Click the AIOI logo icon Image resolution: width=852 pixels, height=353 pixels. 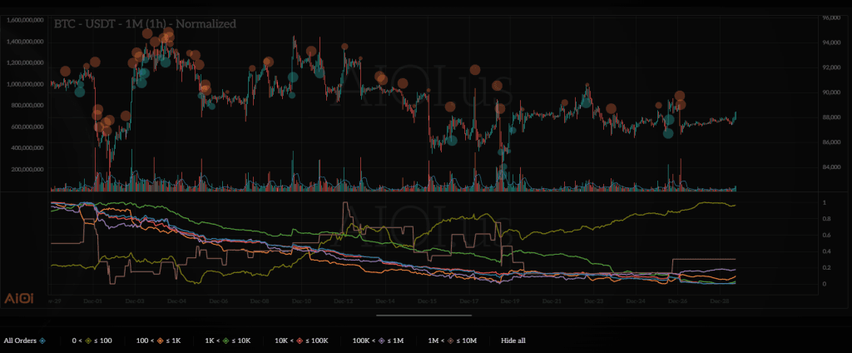click(18, 297)
